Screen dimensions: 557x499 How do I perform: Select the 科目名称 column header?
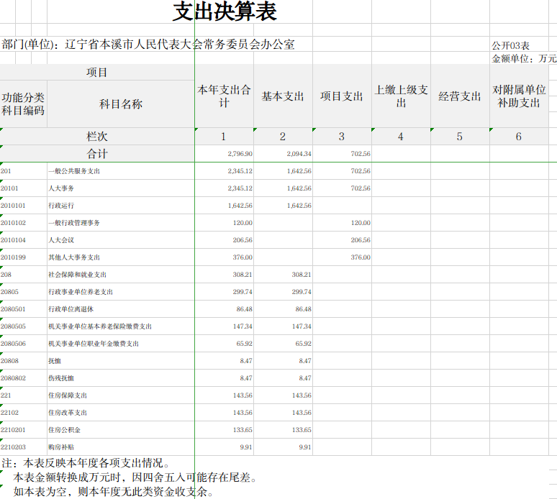click(x=121, y=104)
